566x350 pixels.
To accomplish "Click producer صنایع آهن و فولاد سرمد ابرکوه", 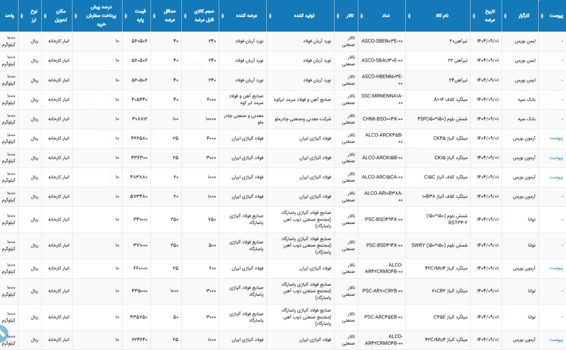I will pos(303,99).
